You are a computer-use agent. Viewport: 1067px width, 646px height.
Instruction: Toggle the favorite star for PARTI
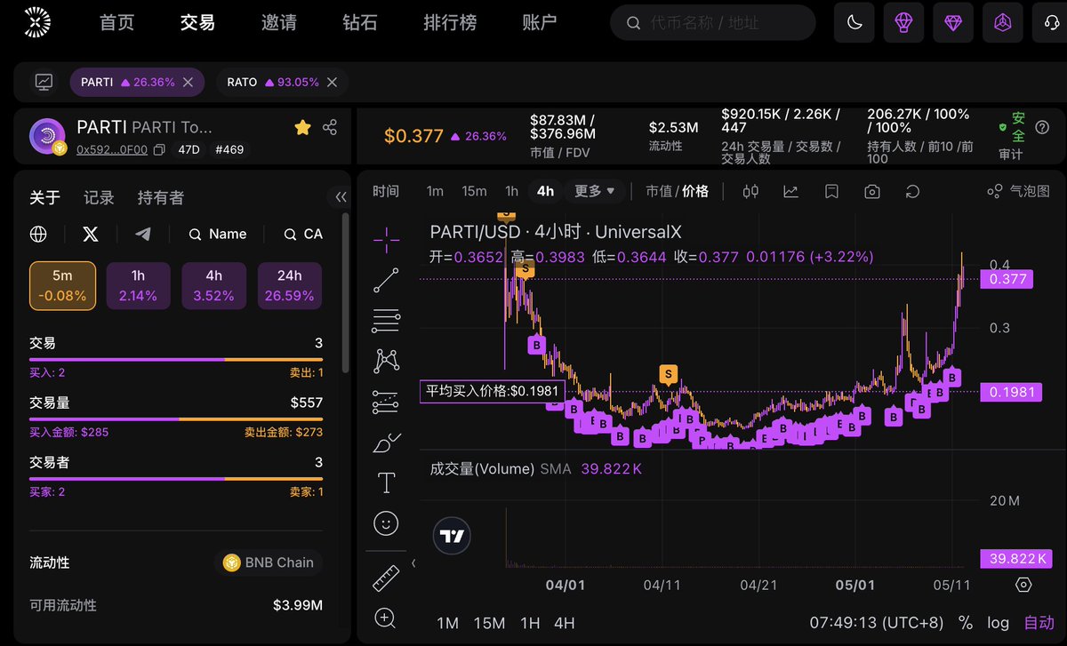coord(302,128)
